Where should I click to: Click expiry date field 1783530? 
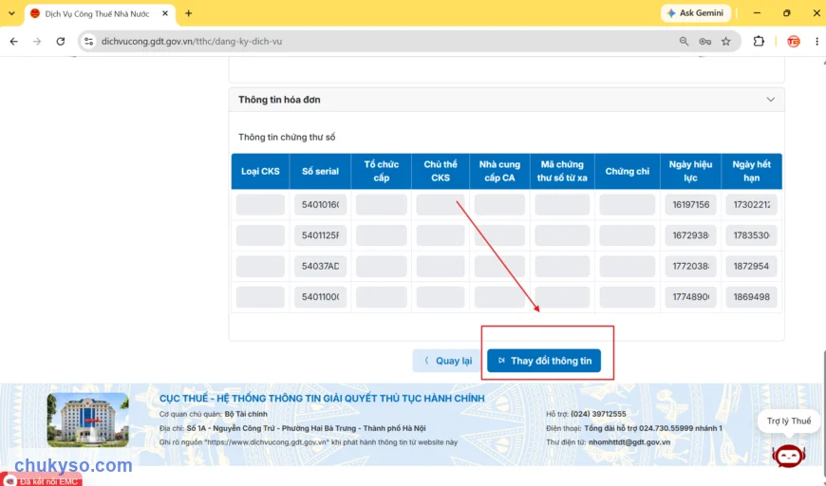(x=751, y=235)
